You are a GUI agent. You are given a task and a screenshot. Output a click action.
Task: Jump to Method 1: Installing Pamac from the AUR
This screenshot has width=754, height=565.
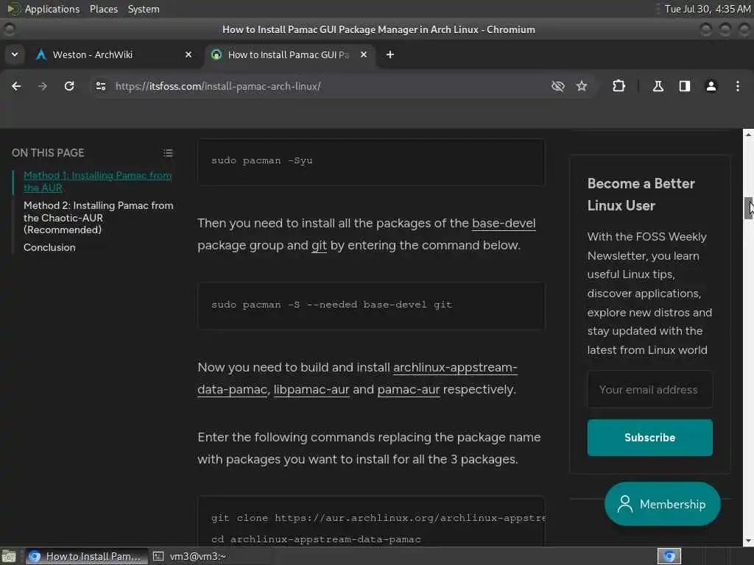pyautogui.click(x=98, y=181)
